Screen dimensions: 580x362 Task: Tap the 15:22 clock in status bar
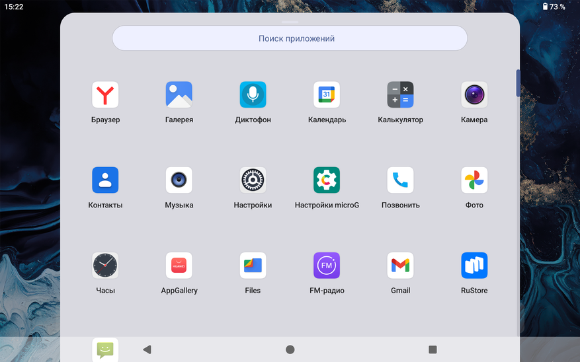[x=14, y=7]
